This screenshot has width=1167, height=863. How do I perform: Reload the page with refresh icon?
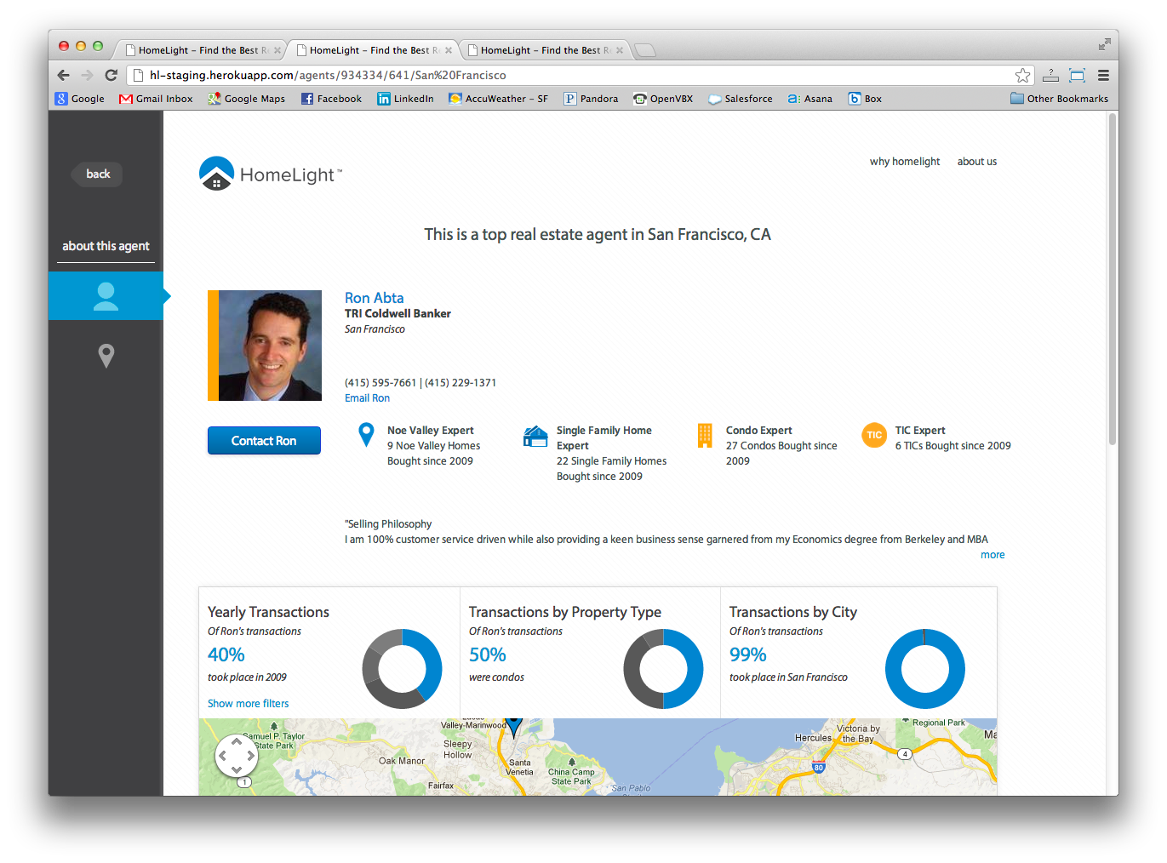point(111,75)
